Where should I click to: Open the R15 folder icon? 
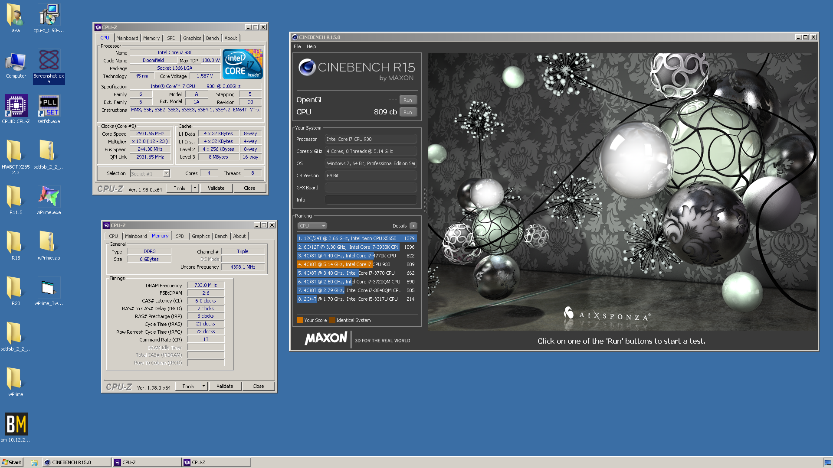(x=16, y=245)
